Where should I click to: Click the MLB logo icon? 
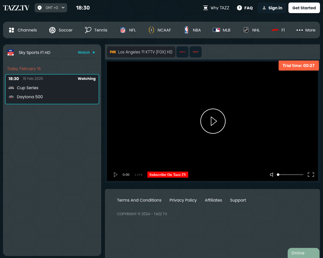click(x=217, y=30)
